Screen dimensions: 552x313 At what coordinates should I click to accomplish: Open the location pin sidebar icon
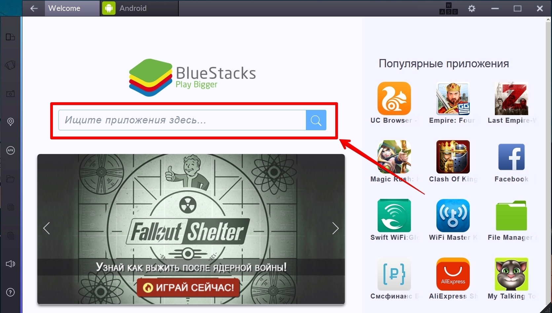[x=10, y=122]
